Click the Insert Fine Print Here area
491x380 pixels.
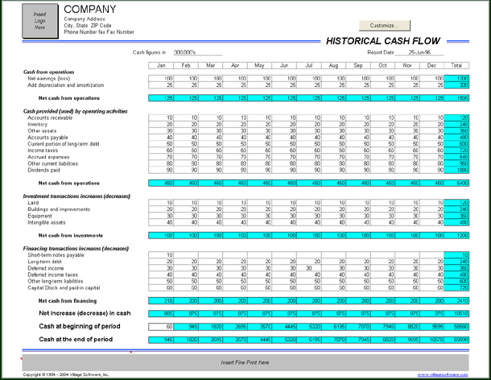245,362
